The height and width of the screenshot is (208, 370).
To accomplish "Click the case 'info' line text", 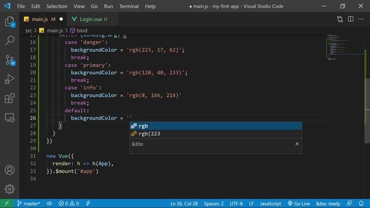I will pyautogui.click(x=83, y=88).
